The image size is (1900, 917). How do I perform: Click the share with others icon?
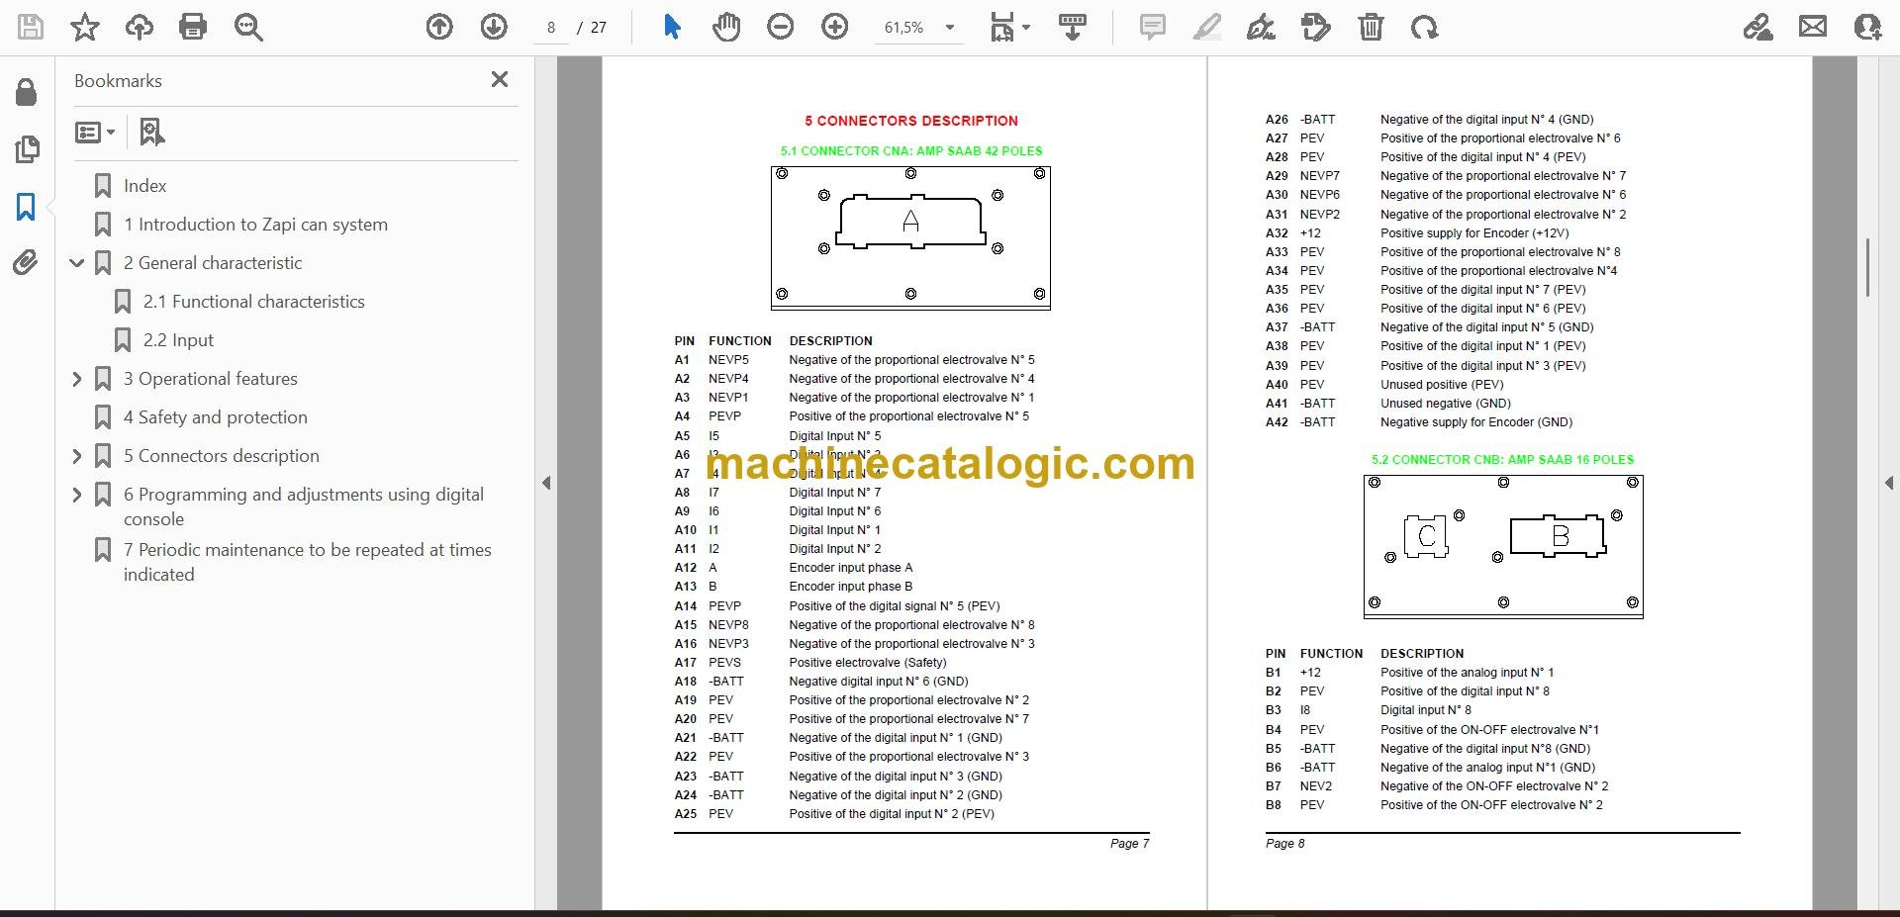tap(1867, 27)
